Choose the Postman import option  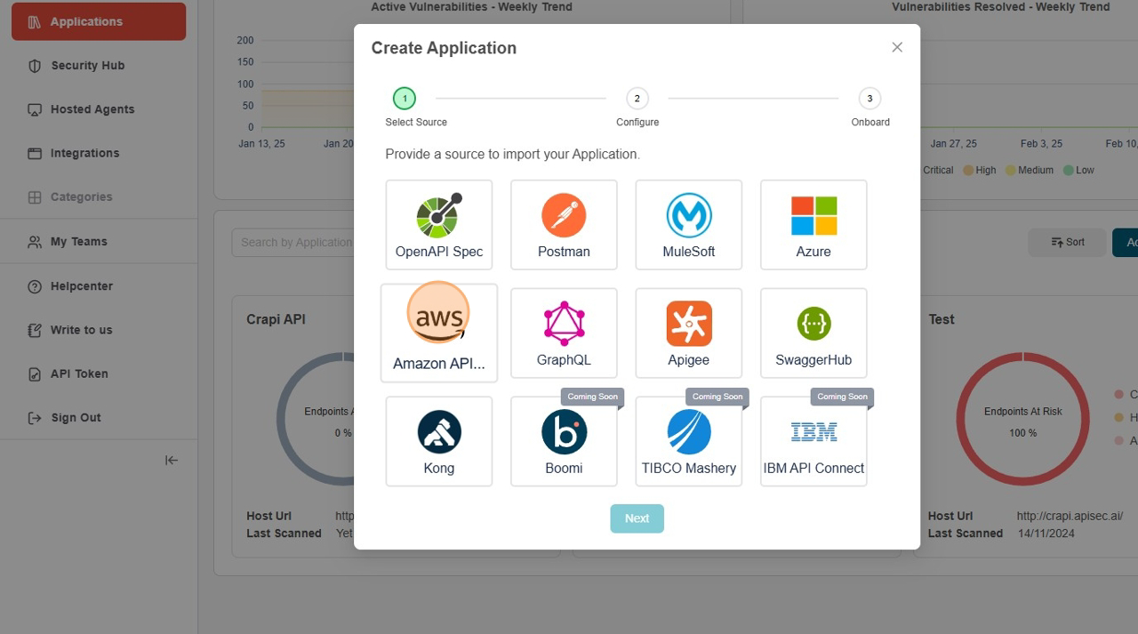click(563, 224)
